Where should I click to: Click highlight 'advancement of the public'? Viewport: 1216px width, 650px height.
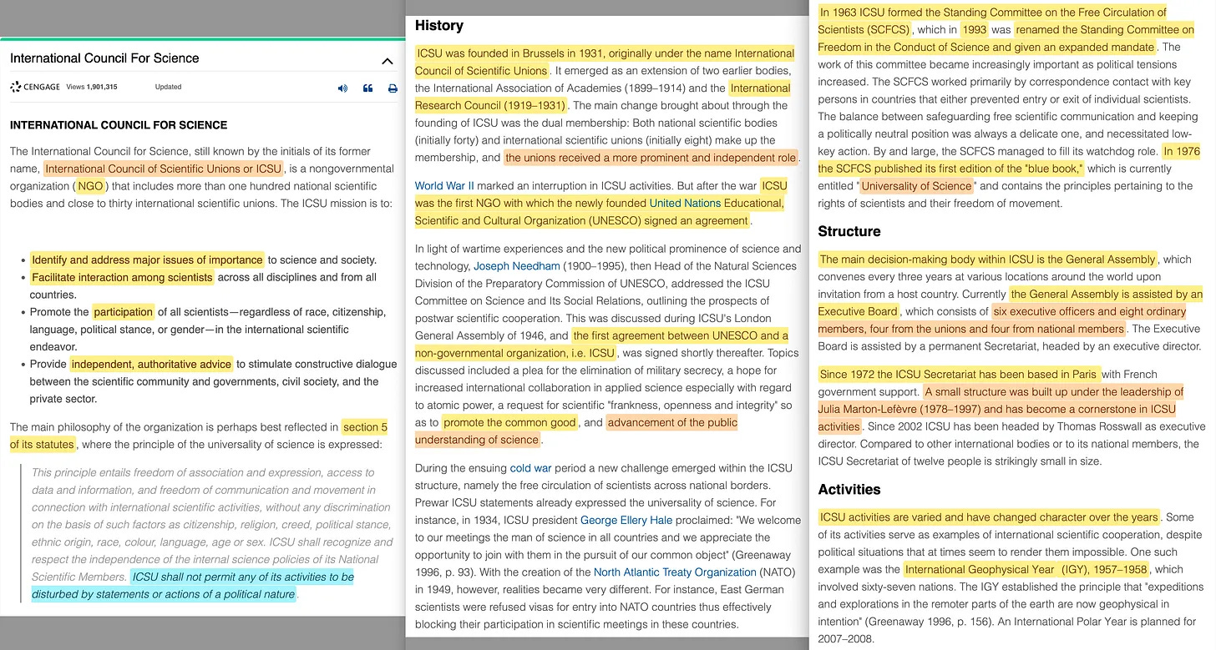672,422
